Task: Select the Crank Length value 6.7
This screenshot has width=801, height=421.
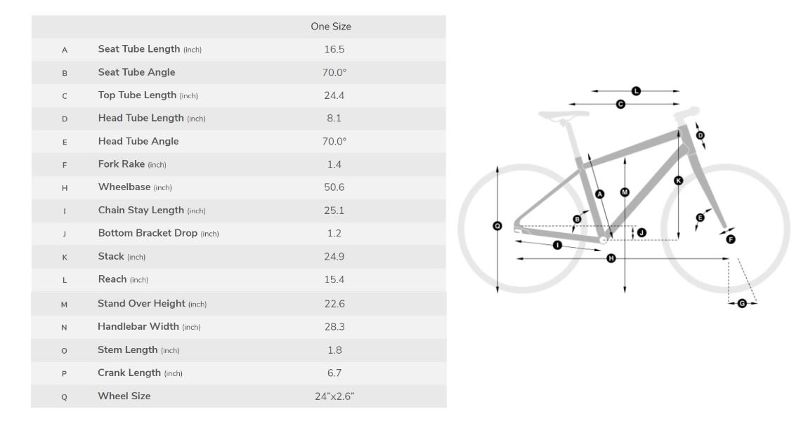Action: pos(334,373)
